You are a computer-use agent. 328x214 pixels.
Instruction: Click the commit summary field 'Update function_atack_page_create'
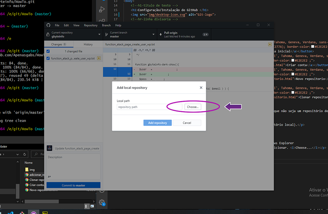coord(77,148)
